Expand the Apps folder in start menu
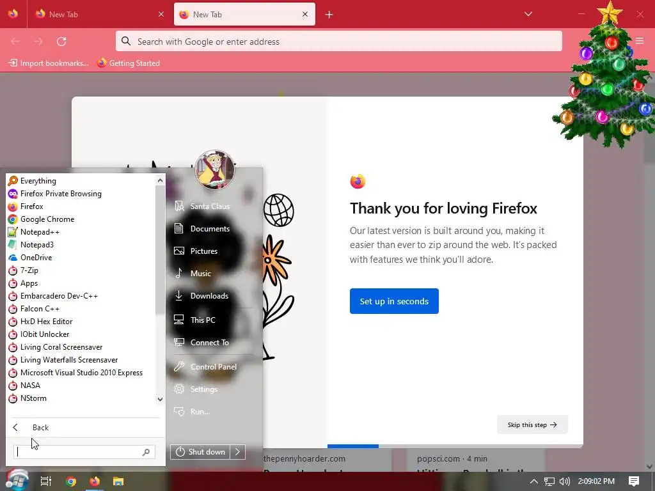Viewport: 655px width, 491px height. point(81,283)
